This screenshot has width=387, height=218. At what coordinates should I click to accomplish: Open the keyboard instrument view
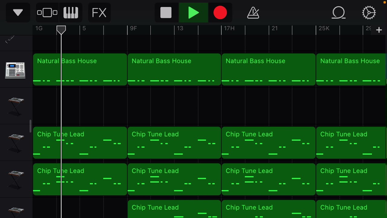71,13
